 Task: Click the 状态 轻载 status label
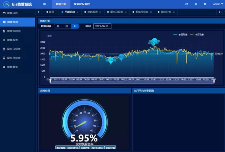(110, 148)
